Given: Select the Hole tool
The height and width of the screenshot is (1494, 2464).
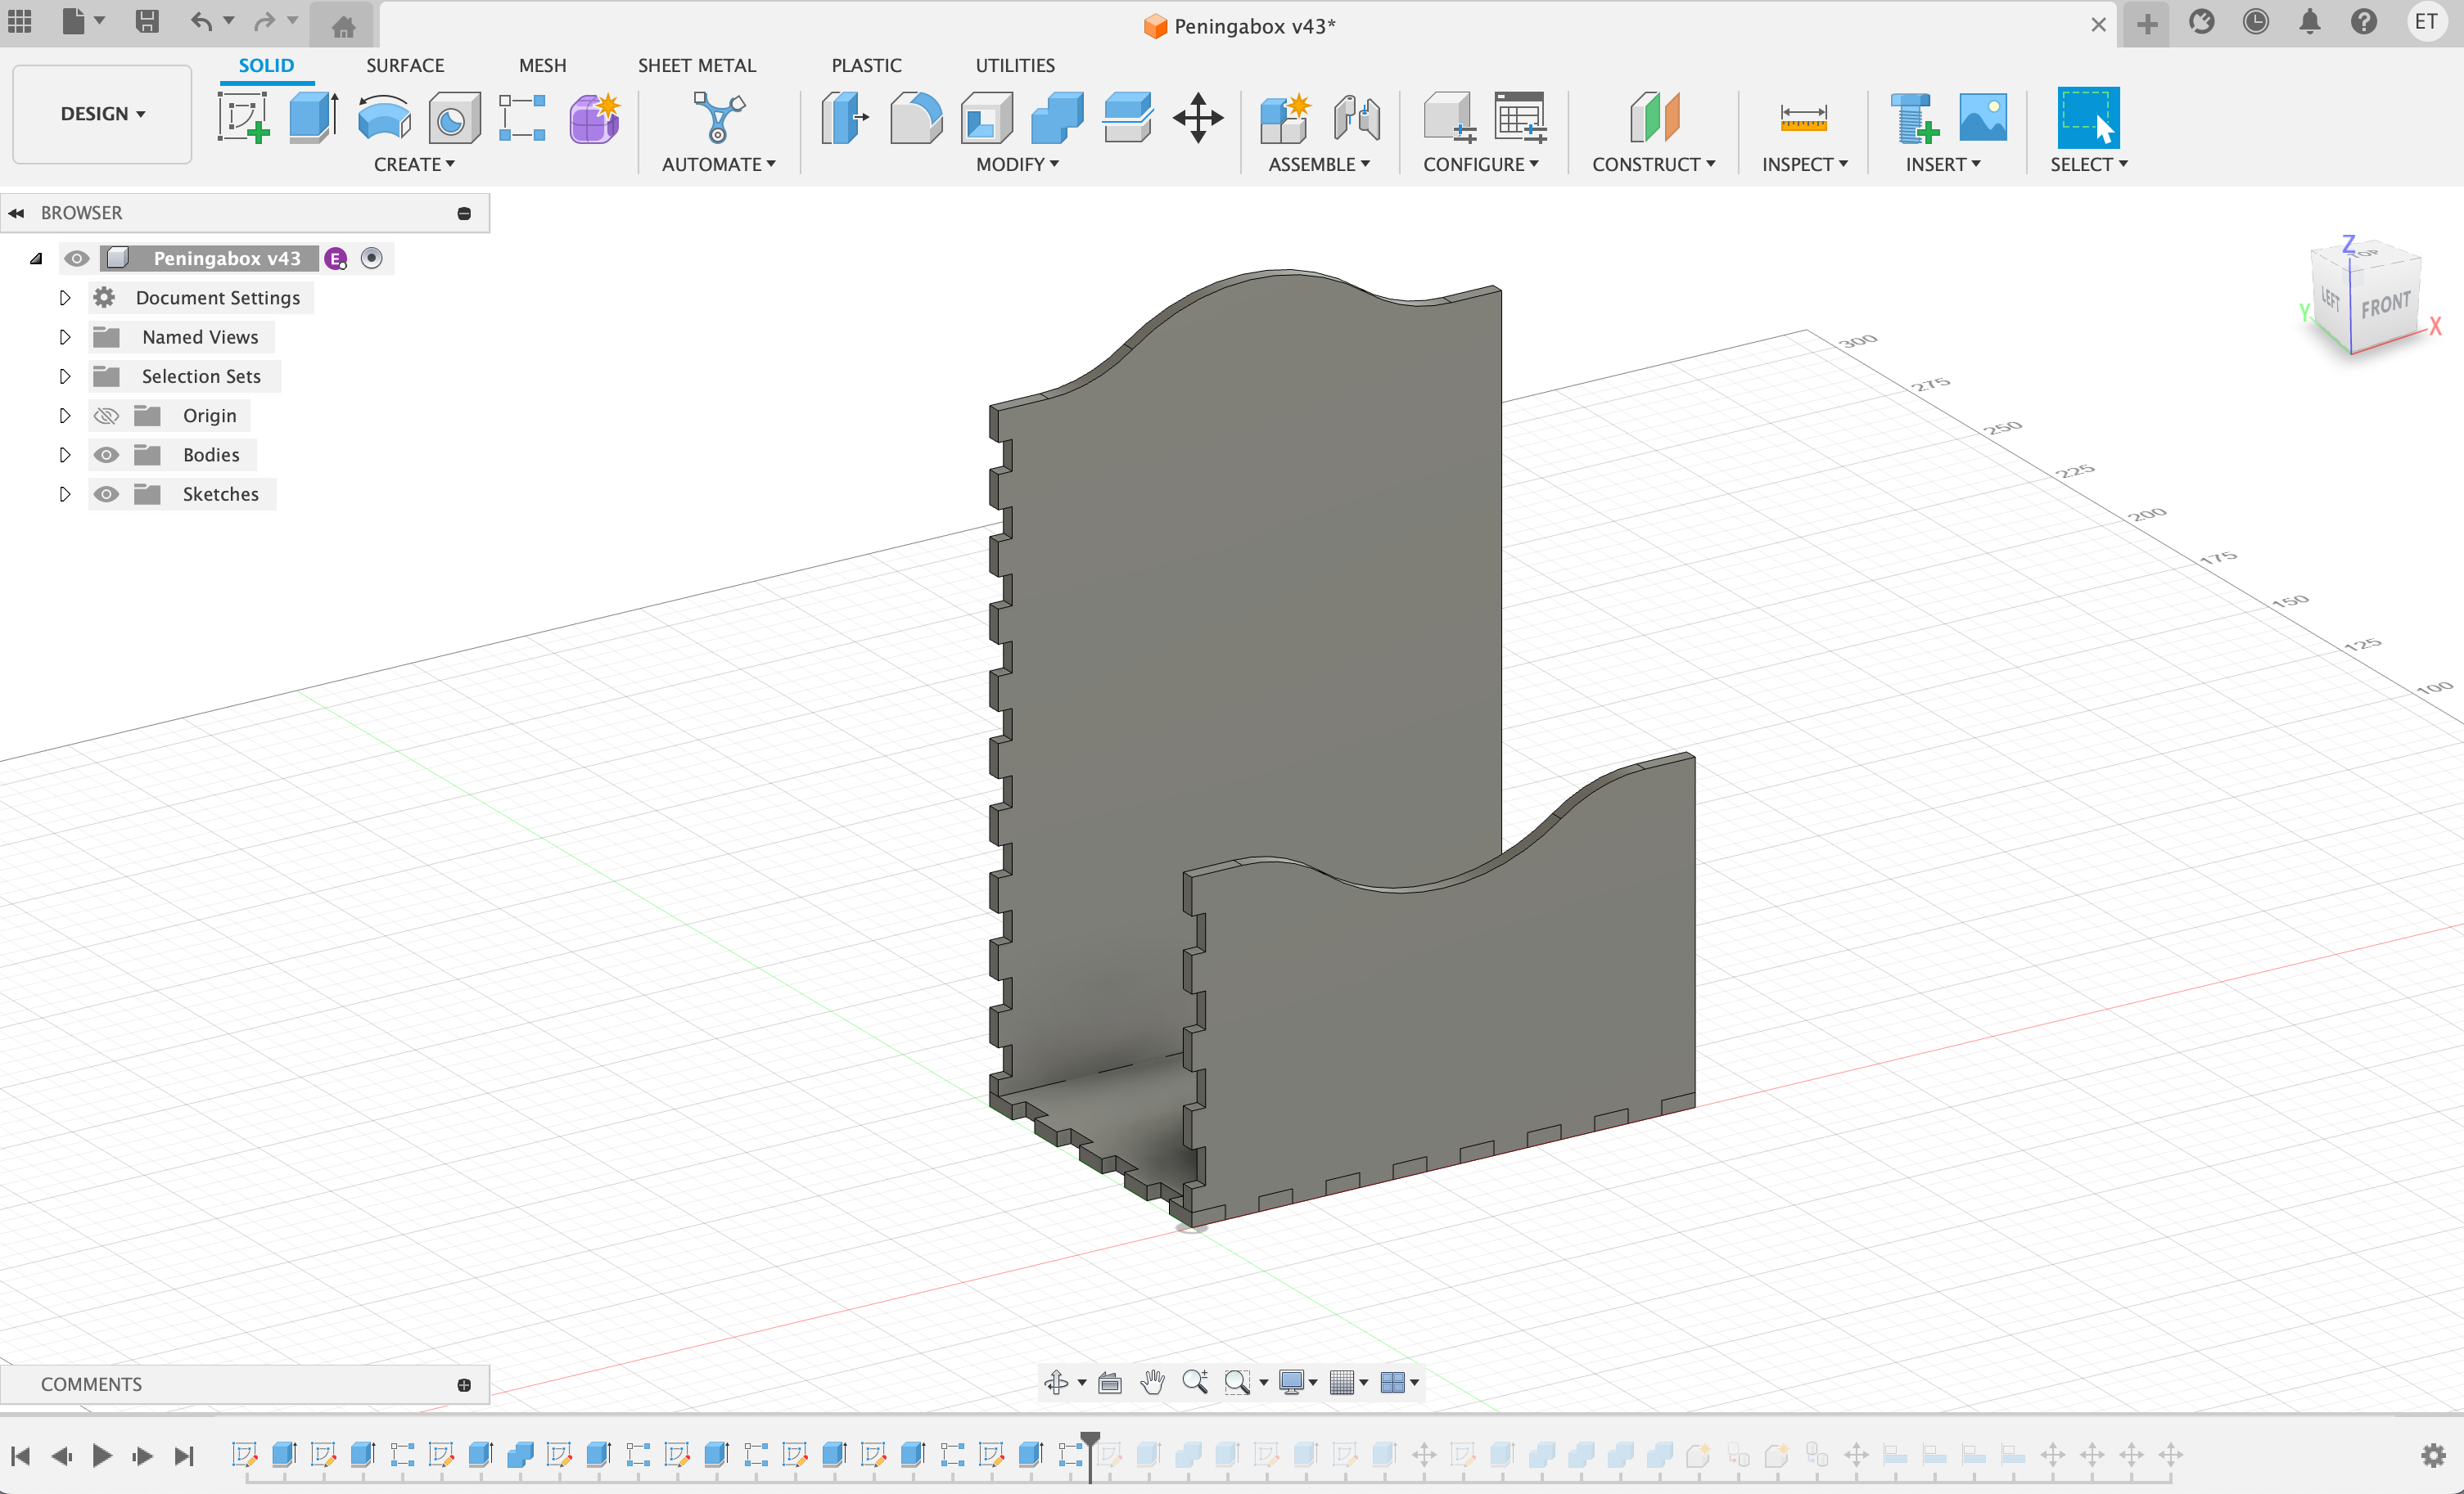Looking at the screenshot, I should click(454, 118).
